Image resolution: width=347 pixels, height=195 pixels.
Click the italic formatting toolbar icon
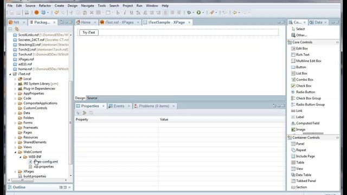coord(125,12)
